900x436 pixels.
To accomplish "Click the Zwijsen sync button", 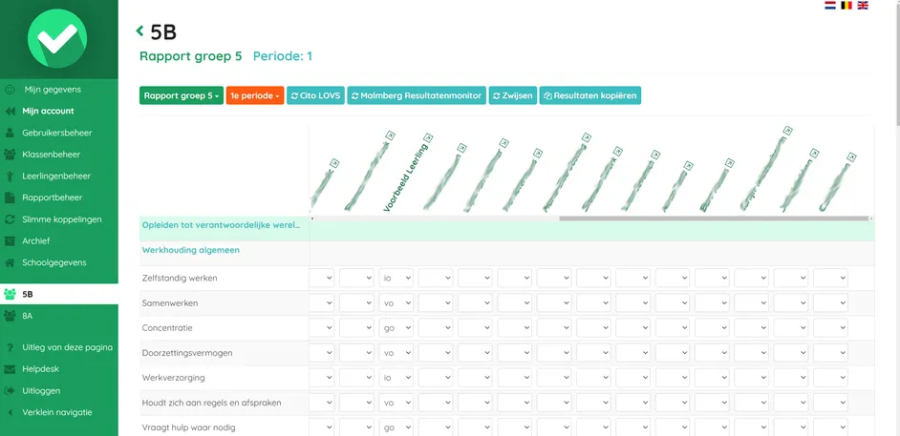I will (x=513, y=95).
